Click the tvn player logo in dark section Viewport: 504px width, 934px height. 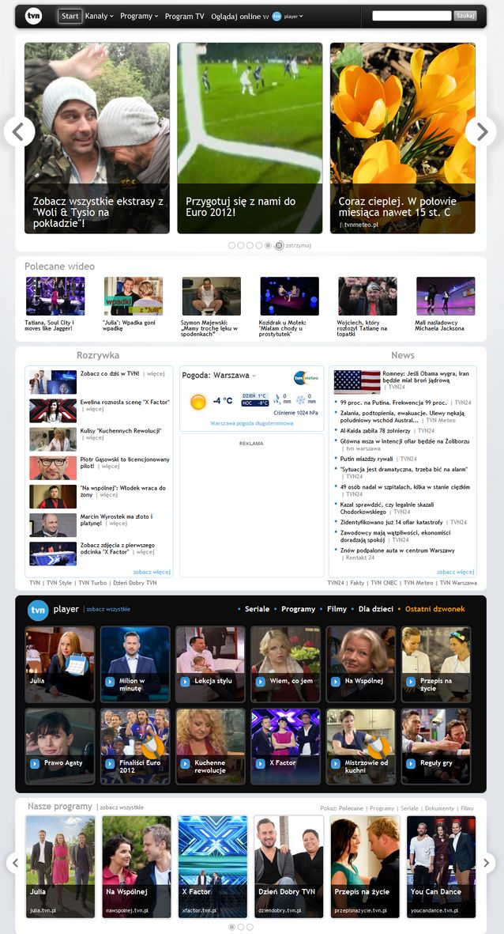[x=38, y=610]
